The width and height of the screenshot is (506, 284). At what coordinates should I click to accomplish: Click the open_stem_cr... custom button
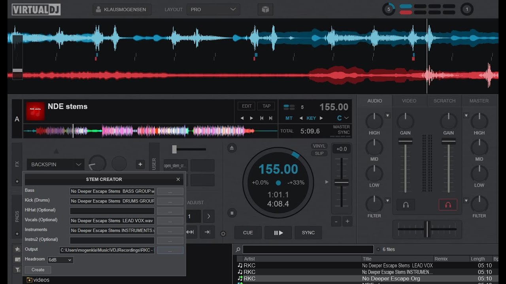(176, 166)
